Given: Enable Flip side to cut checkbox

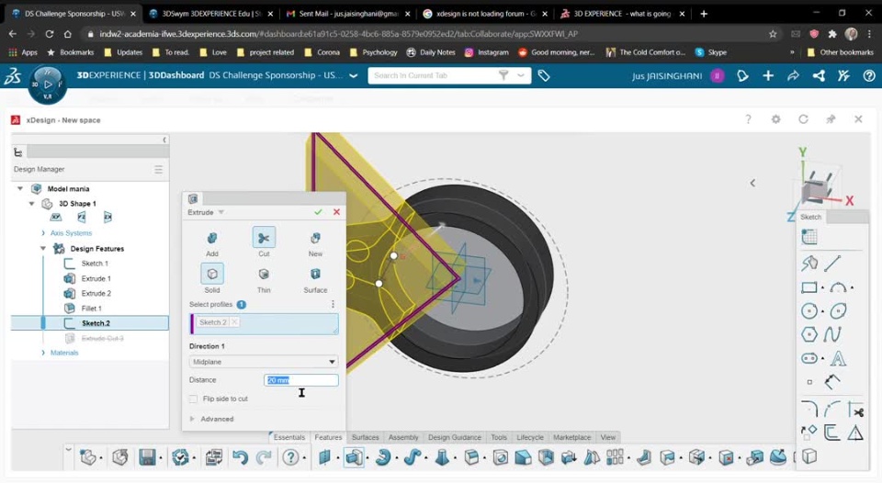Looking at the screenshot, I should point(194,399).
